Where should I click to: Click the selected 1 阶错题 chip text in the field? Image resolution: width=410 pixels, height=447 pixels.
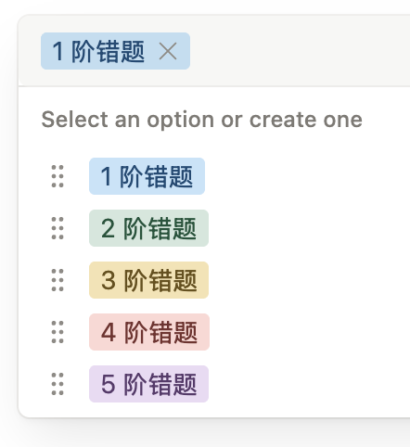[98, 51]
